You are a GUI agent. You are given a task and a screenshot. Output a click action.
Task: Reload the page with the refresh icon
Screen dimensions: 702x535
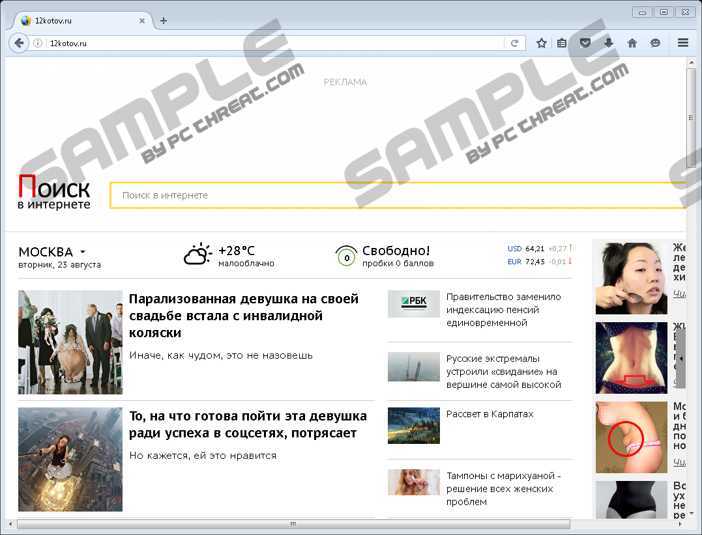pyautogui.click(x=514, y=43)
